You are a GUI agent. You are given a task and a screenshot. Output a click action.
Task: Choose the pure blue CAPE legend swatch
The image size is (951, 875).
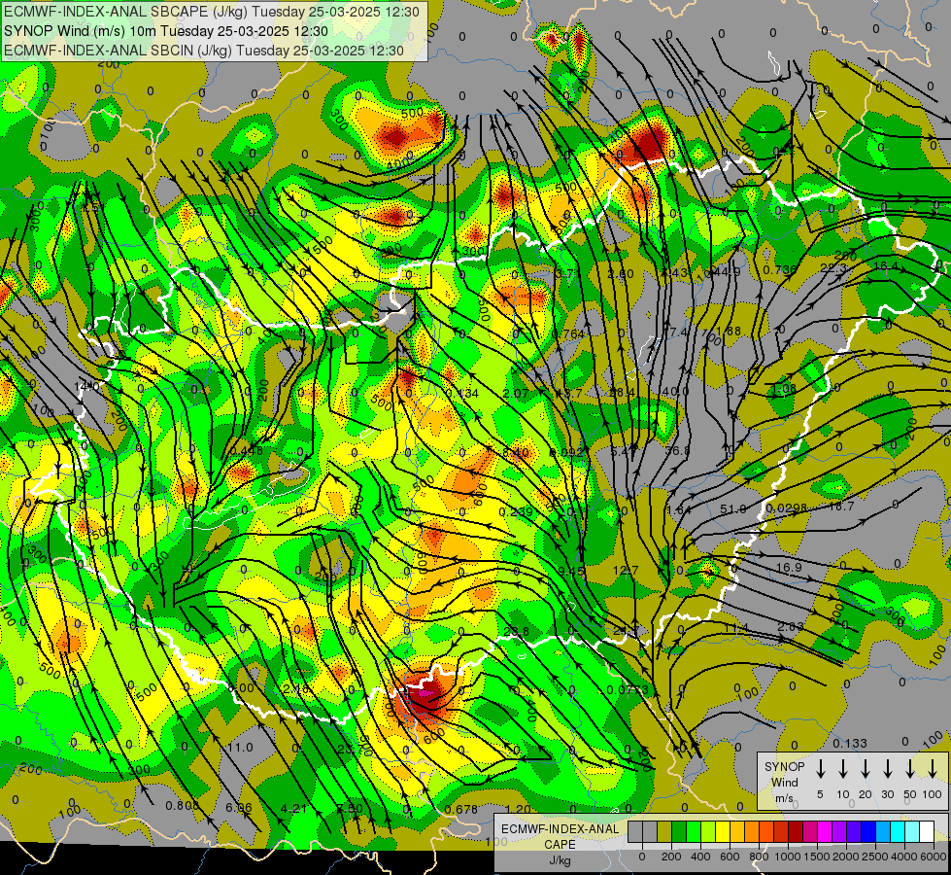click(x=867, y=831)
